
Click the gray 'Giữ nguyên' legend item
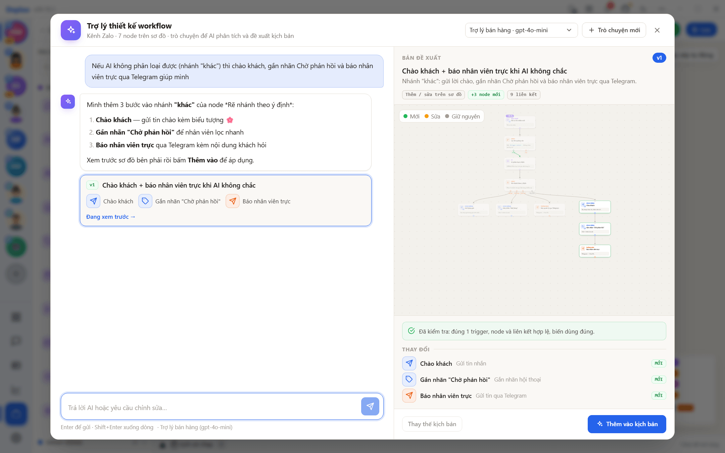[x=463, y=116]
